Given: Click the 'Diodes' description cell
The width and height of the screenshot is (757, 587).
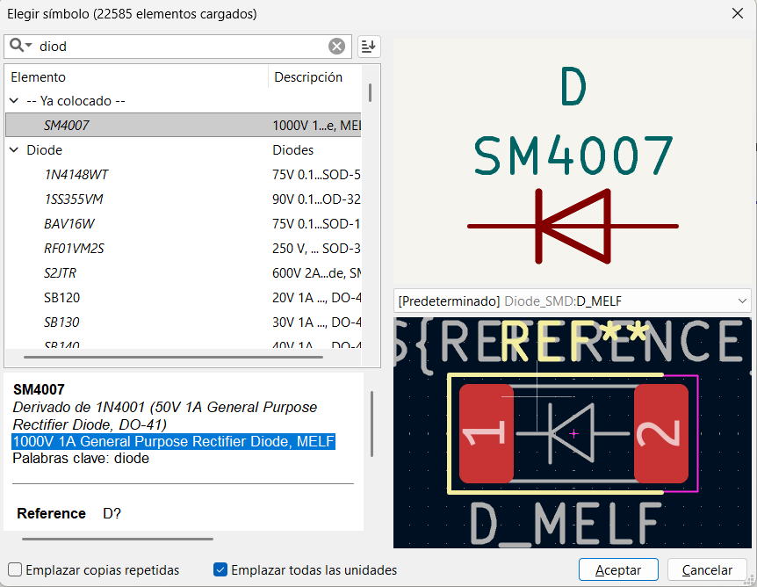Looking at the screenshot, I should pyautogui.click(x=293, y=149).
